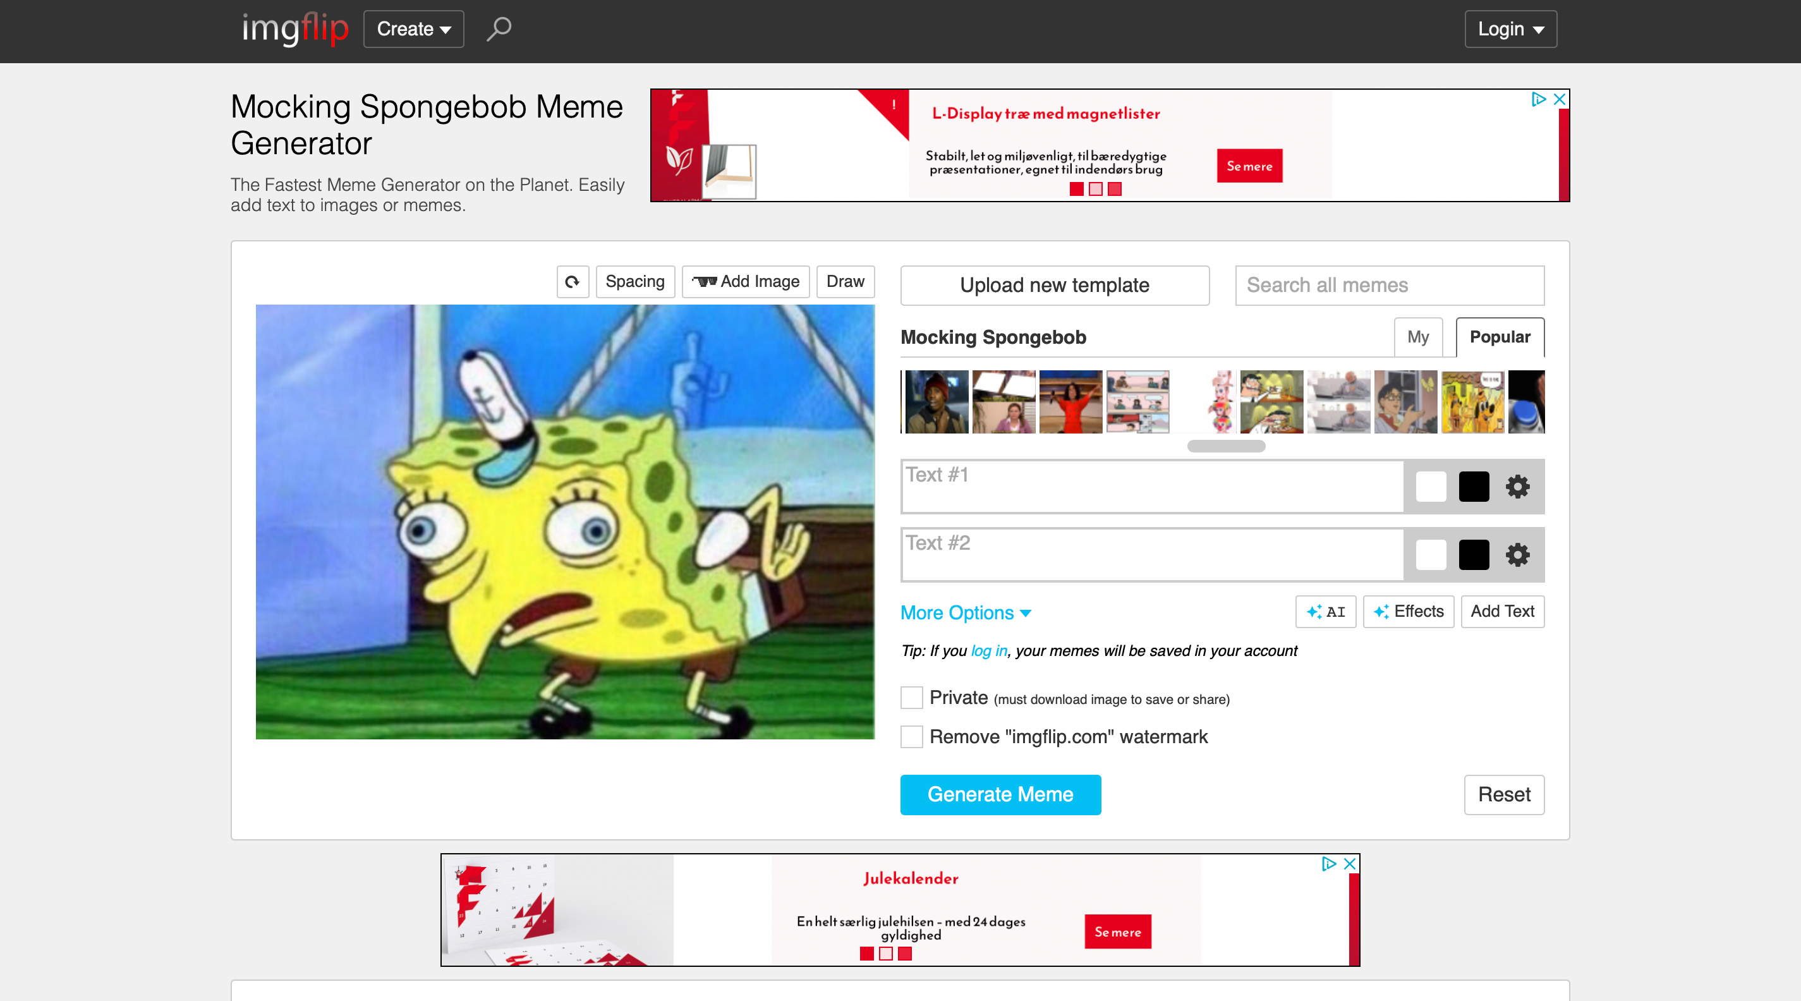Click the Generate Meme button
The image size is (1801, 1001).
1000,795
